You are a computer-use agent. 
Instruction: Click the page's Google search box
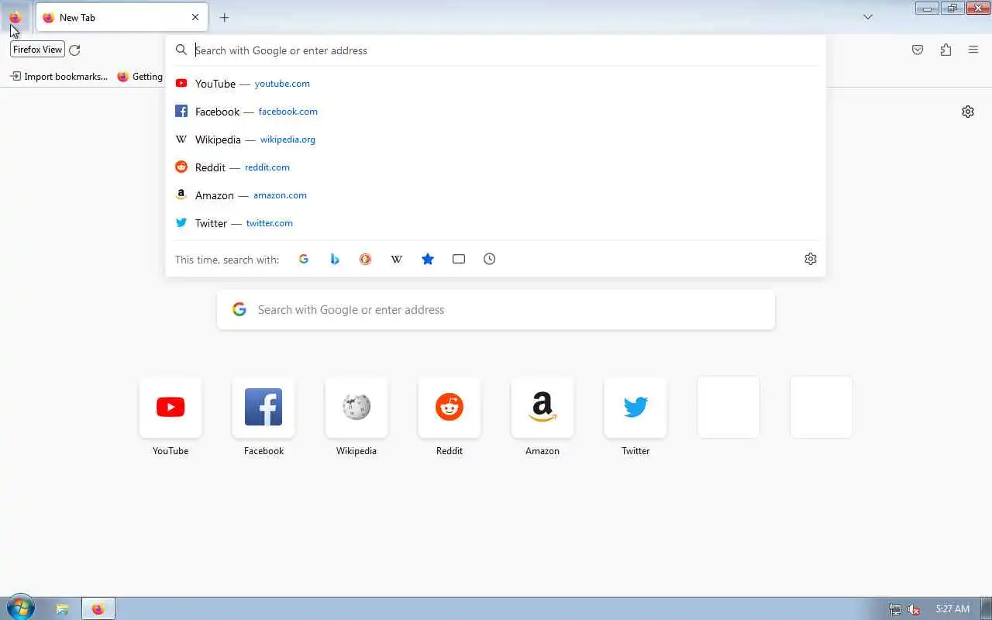coord(496,309)
